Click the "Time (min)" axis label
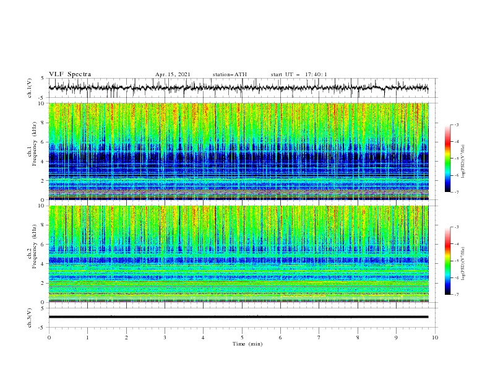490x379 pixels. [x=247, y=344]
